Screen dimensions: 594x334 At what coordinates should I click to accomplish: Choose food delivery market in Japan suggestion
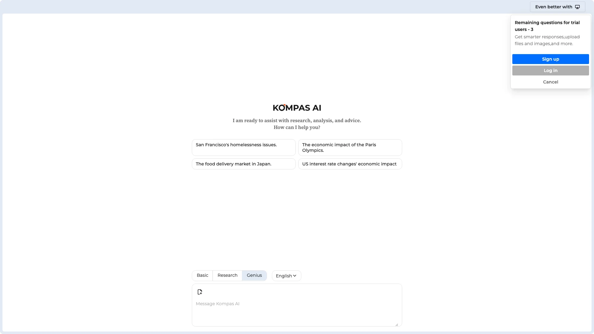(x=244, y=164)
